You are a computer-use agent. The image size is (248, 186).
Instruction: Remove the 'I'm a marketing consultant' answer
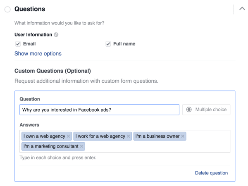81,146
